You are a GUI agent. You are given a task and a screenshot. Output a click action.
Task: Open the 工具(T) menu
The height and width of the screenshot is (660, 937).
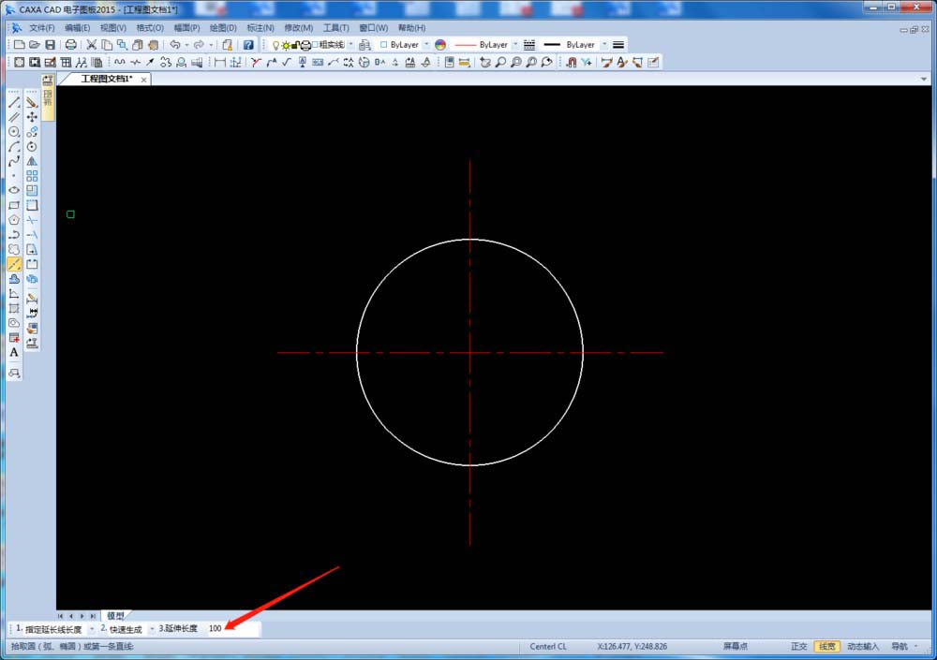[335, 28]
